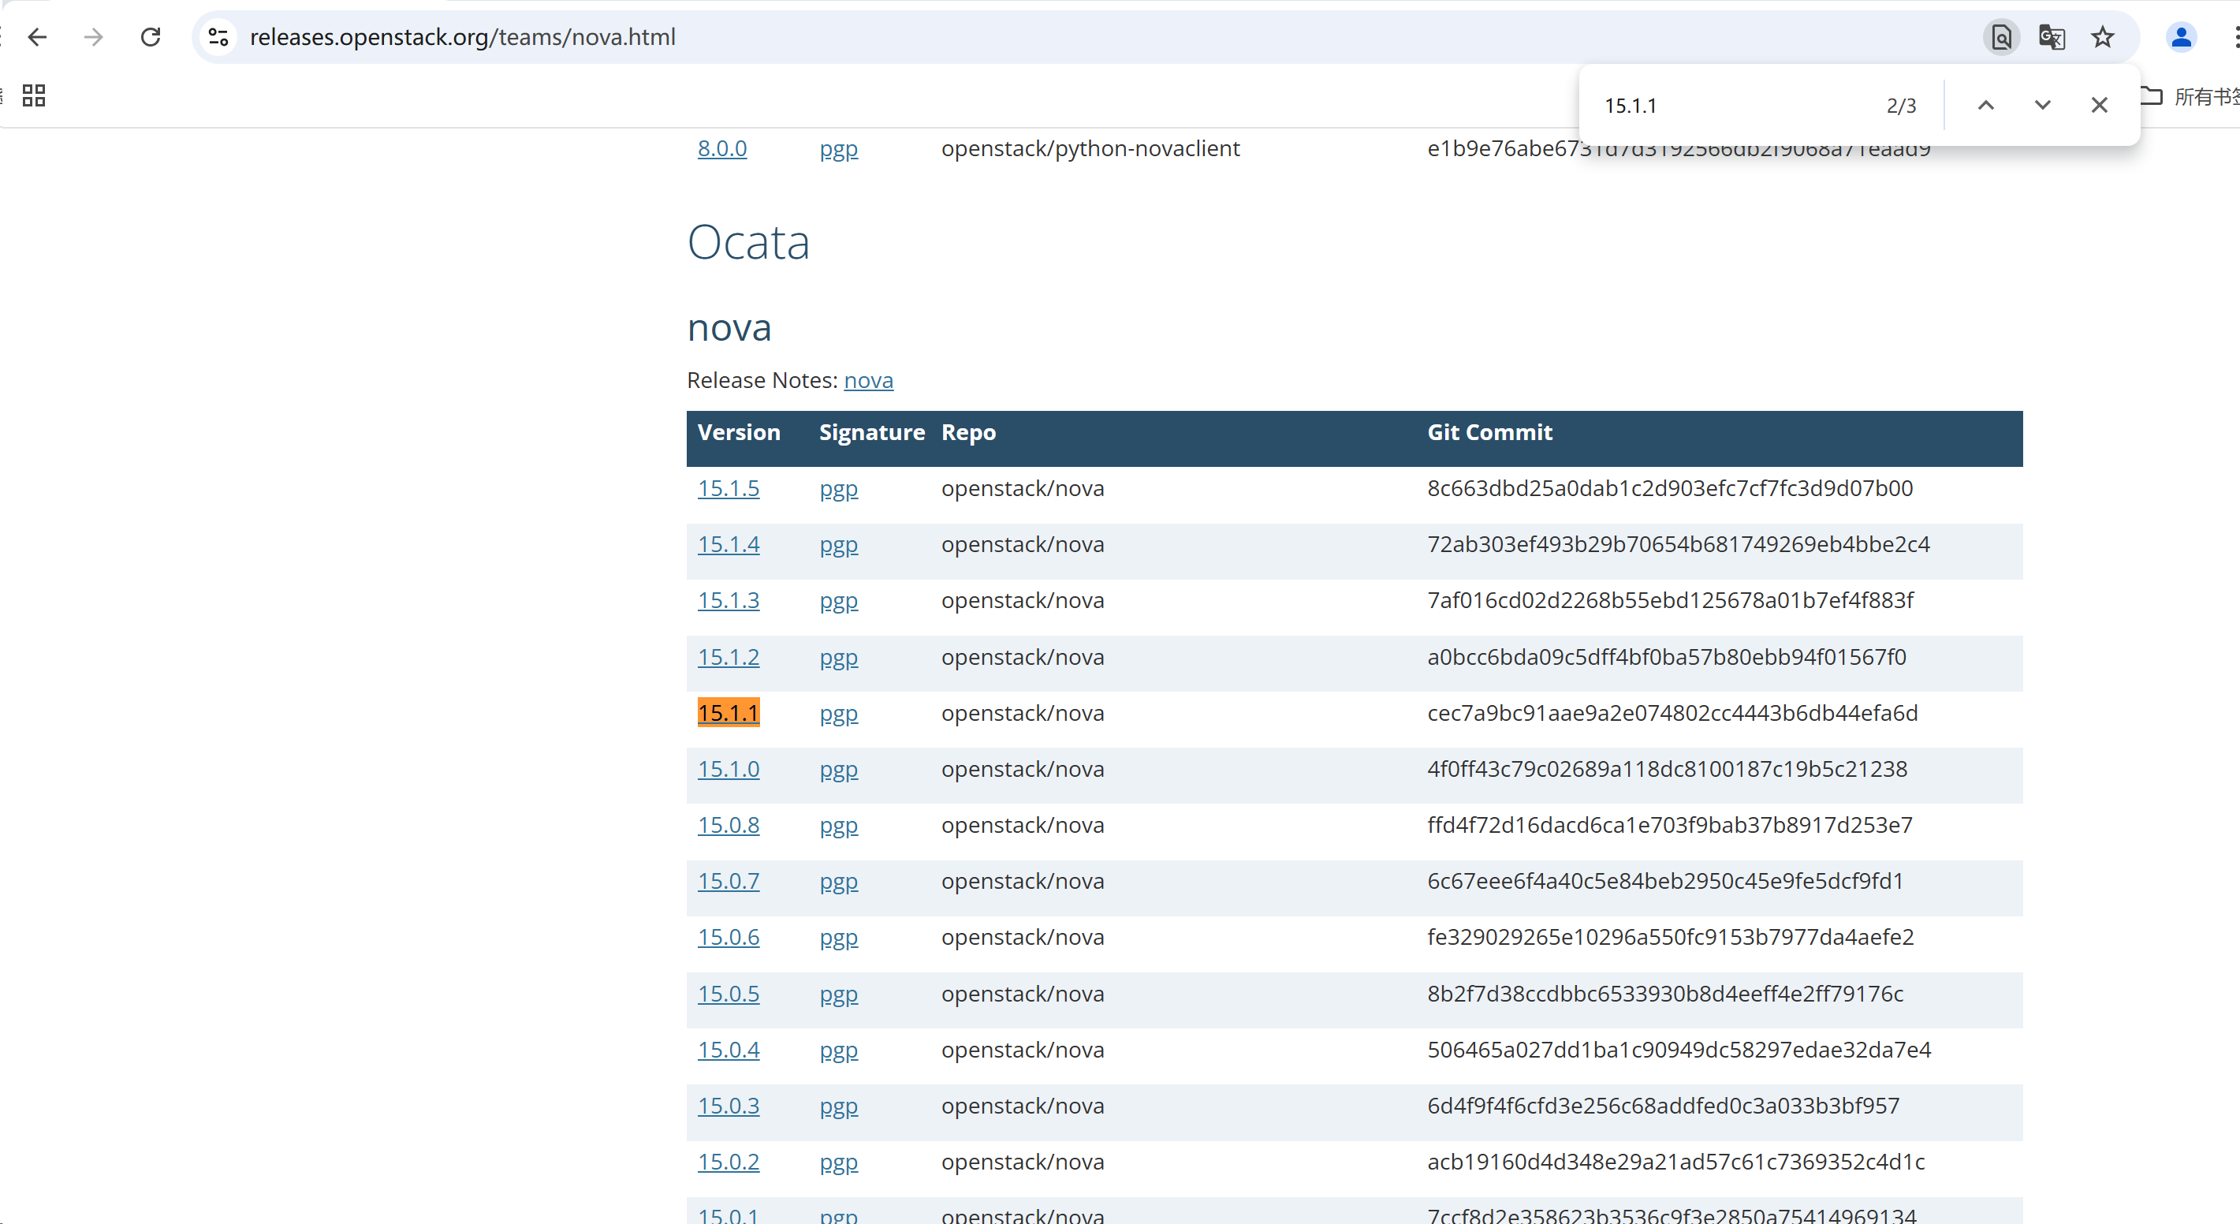
Task: Click the find-in-page icon in address bar
Action: coord(2001,37)
